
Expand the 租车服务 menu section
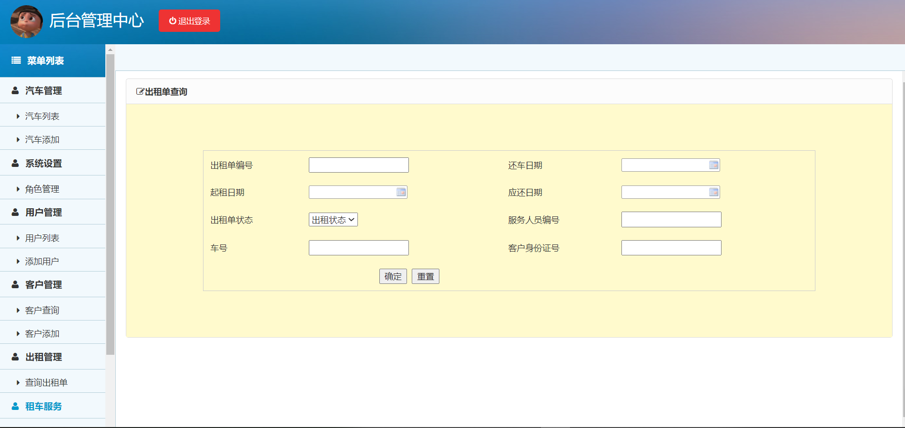pyautogui.click(x=52, y=406)
